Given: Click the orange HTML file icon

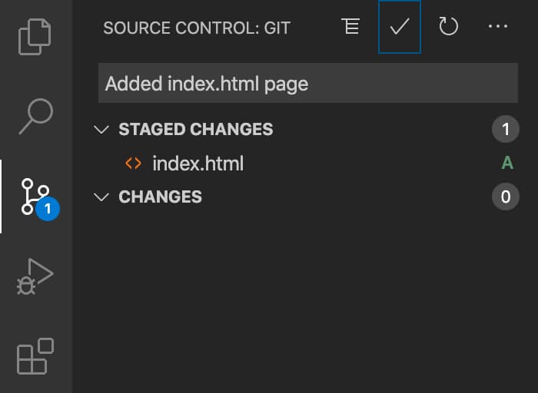Looking at the screenshot, I should [x=133, y=163].
